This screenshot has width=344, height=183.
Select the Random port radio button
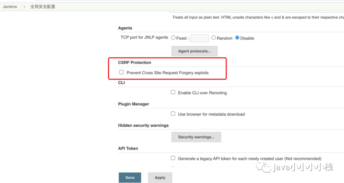coord(214,38)
